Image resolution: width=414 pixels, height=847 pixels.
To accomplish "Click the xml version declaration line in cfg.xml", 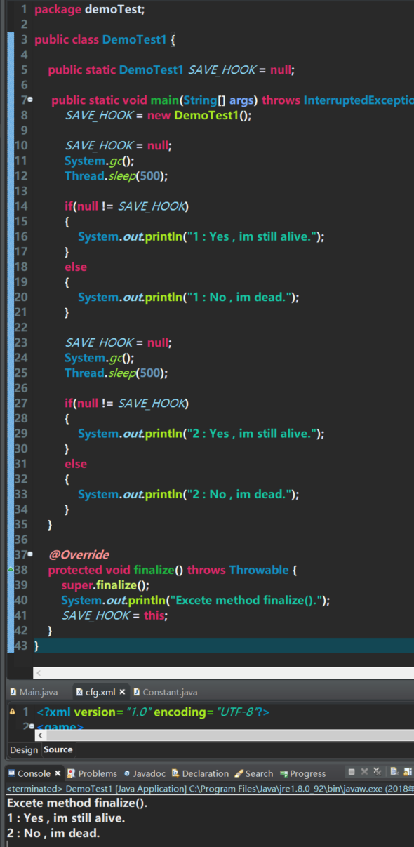I will [153, 712].
